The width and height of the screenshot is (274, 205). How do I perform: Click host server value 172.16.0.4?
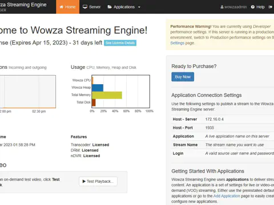click(215, 119)
